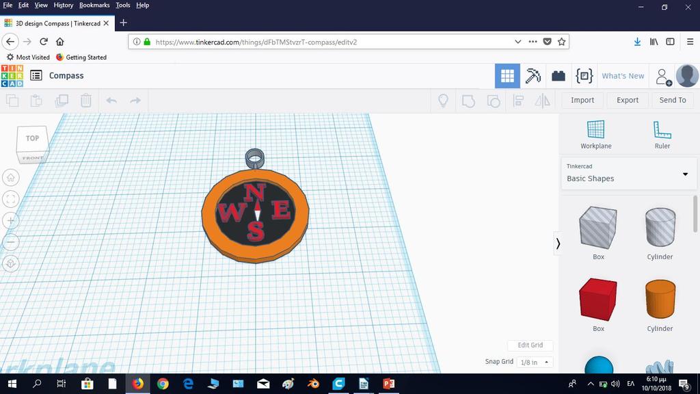Click the Edit Grid button
The width and height of the screenshot is (700, 394).
click(x=530, y=345)
